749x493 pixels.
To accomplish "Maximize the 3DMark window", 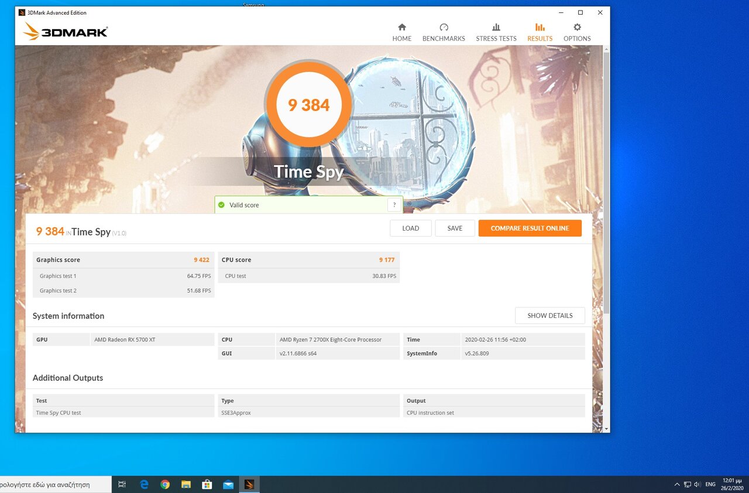I will 580,12.
